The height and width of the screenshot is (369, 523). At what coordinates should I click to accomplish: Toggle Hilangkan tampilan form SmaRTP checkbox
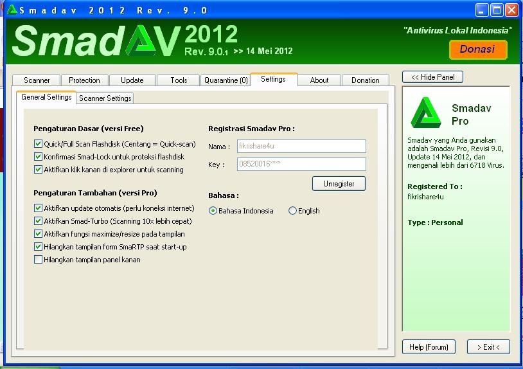point(38,247)
